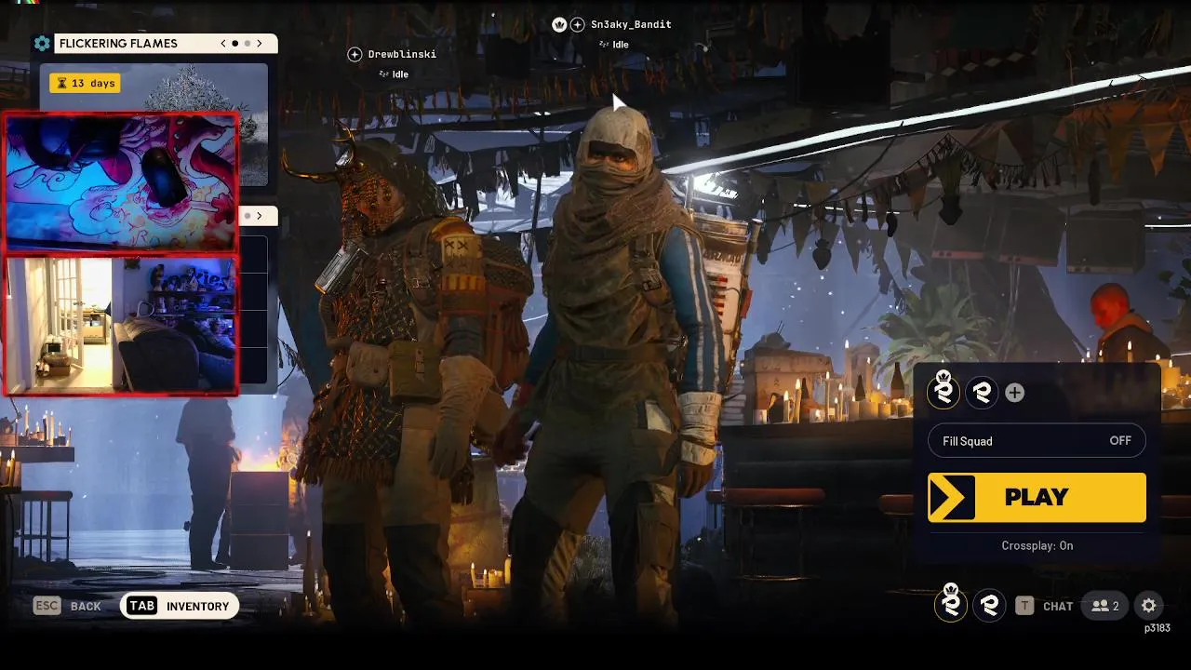Click the webcam keyboard overlay thumbnail
The width and height of the screenshot is (1191, 670).
coord(121,183)
